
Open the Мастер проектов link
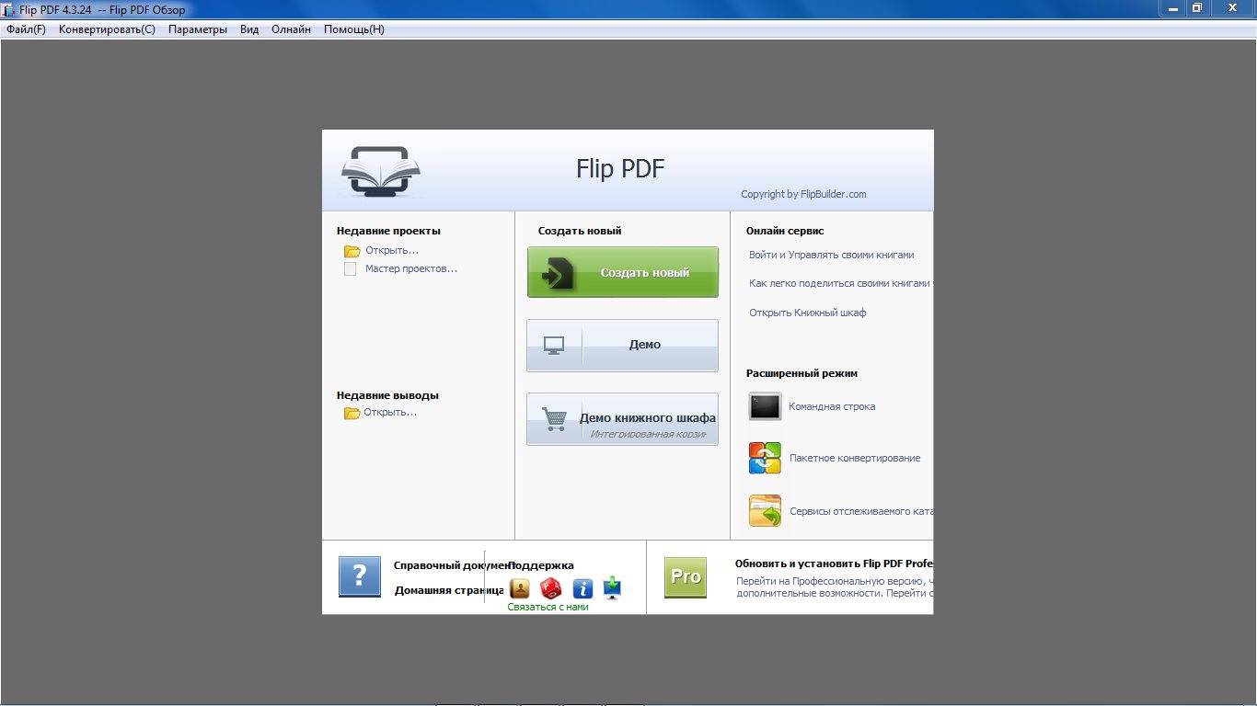(410, 268)
